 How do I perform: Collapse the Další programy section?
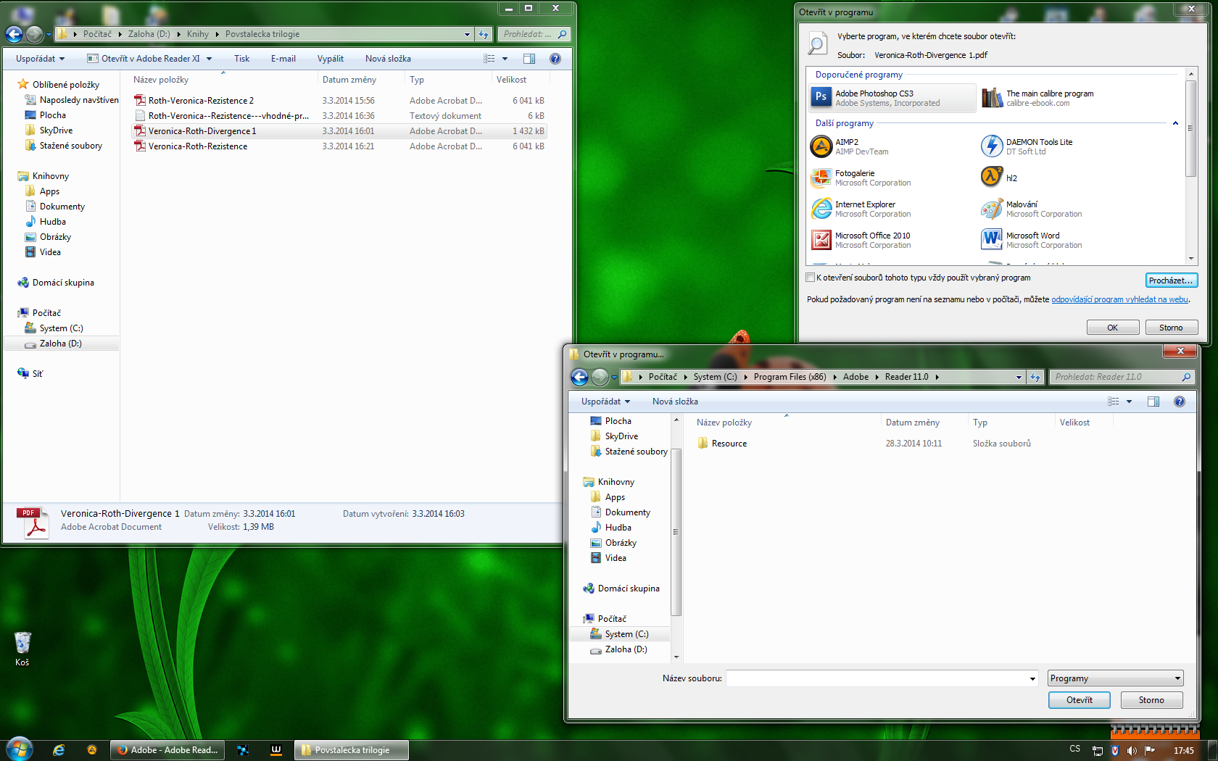(x=1175, y=123)
